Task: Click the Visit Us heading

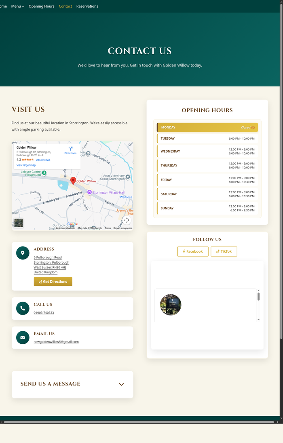Action: (x=28, y=109)
